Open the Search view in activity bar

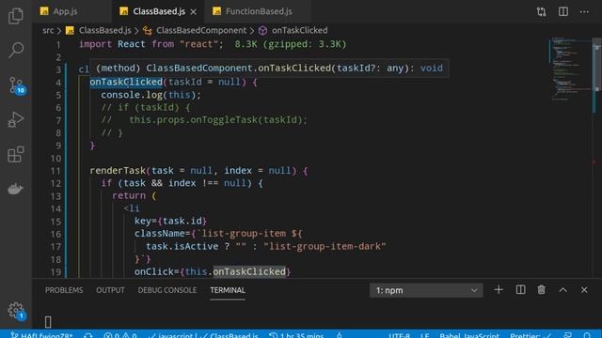(x=16, y=50)
